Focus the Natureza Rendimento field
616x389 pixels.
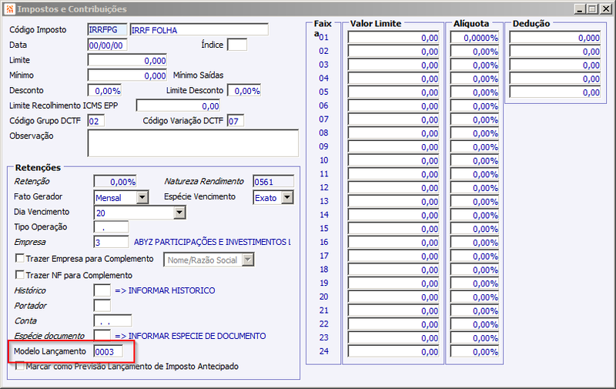(273, 182)
